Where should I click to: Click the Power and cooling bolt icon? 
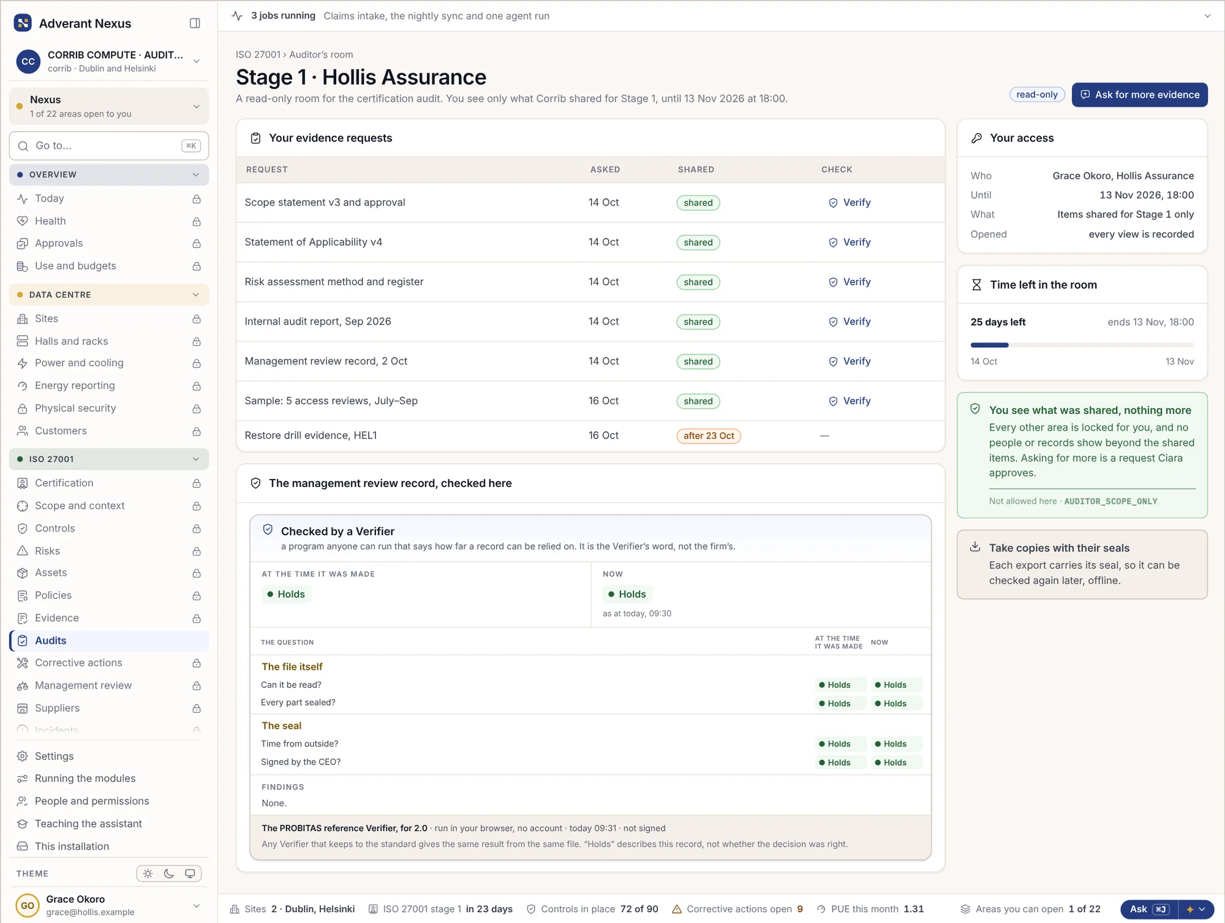(x=23, y=363)
